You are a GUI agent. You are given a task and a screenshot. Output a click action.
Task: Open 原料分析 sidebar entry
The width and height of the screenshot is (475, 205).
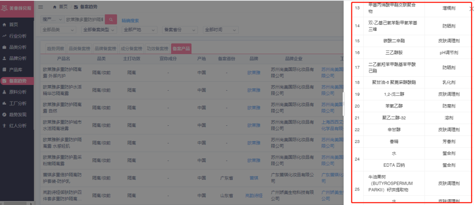tap(18, 92)
